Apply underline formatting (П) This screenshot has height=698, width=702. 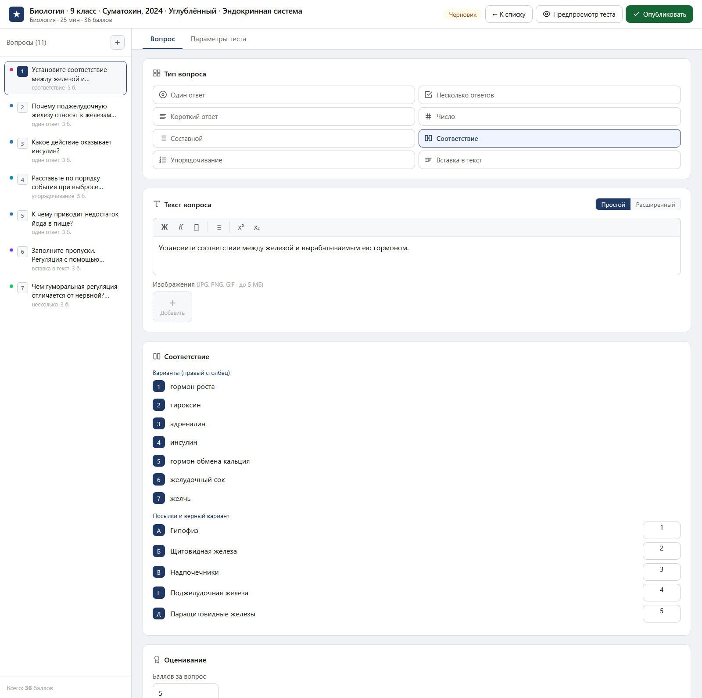coord(196,227)
